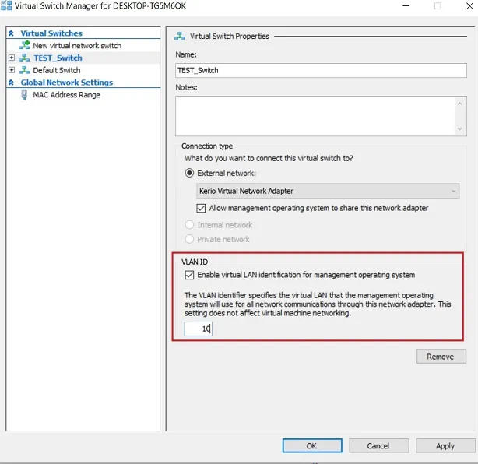Image resolution: width=478 pixels, height=464 pixels.
Task: Confirm changes with the OK button
Action: pyautogui.click(x=311, y=446)
